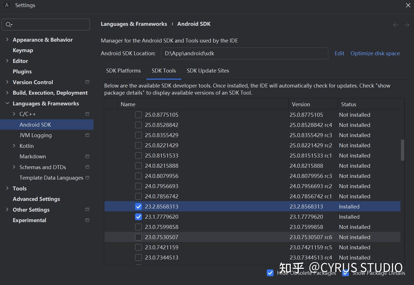
Task: Click the settings indicator icon beside Experimental
Action: [88, 220]
